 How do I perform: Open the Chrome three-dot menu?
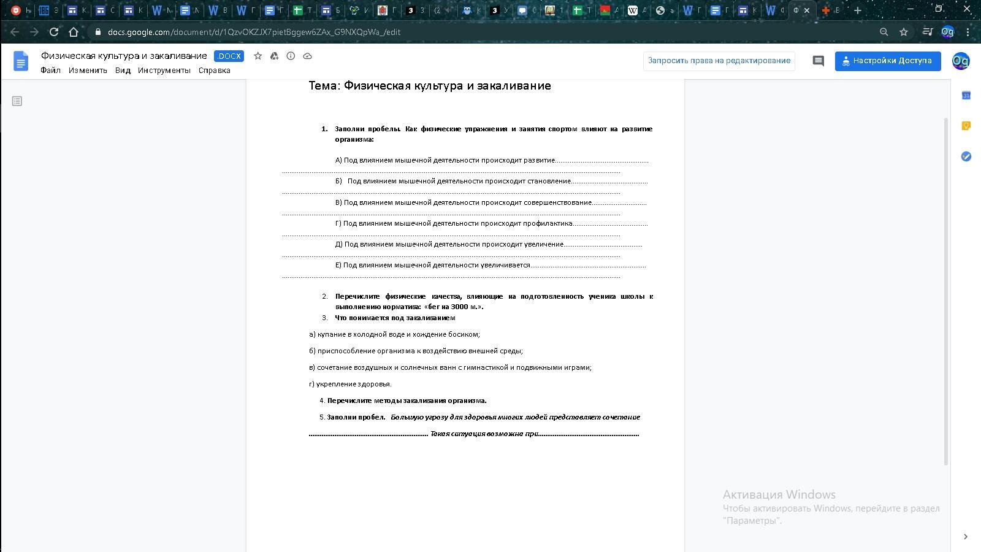(x=968, y=32)
